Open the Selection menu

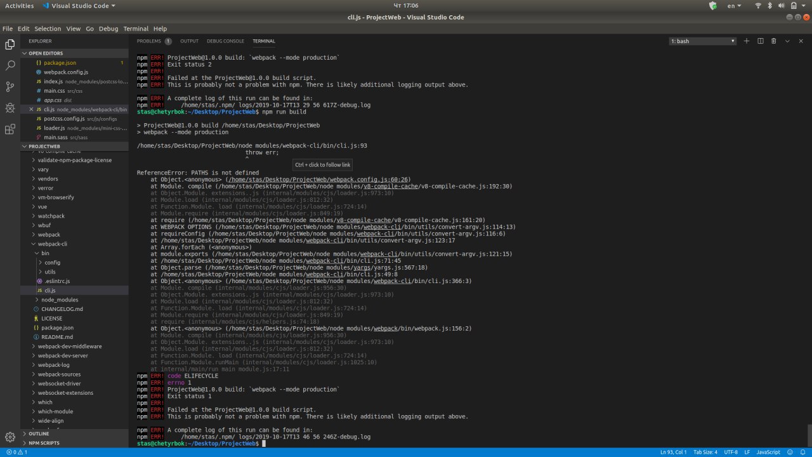[x=48, y=29]
